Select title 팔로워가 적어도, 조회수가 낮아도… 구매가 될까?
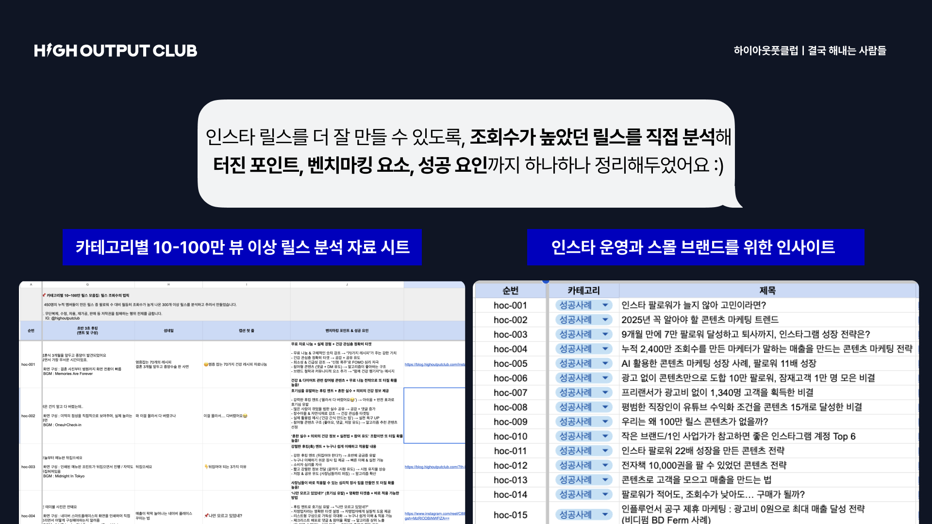The height and width of the screenshot is (524, 932). click(x=713, y=494)
